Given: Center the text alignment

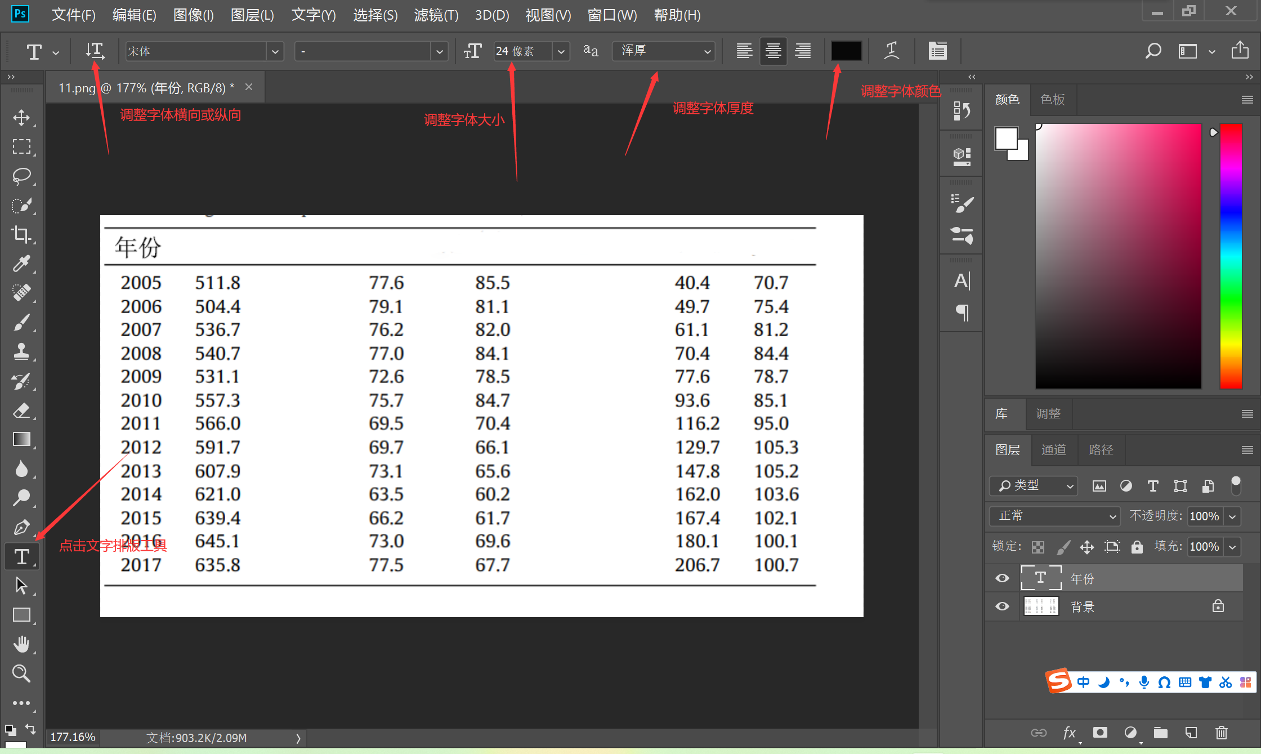Looking at the screenshot, I should tap(773, 51).
